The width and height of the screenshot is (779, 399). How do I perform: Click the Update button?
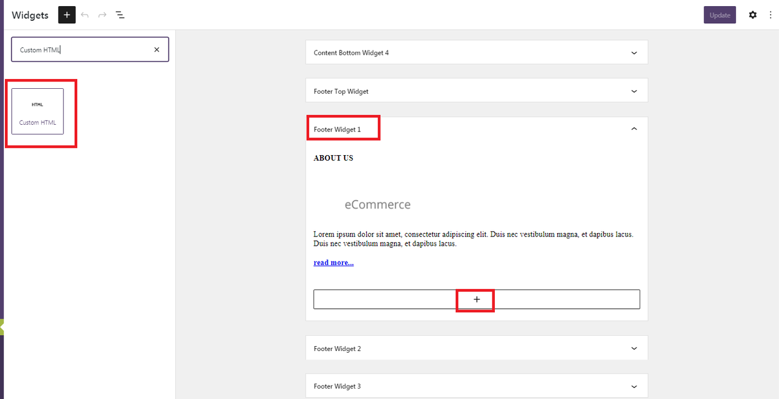click(720, 15)
